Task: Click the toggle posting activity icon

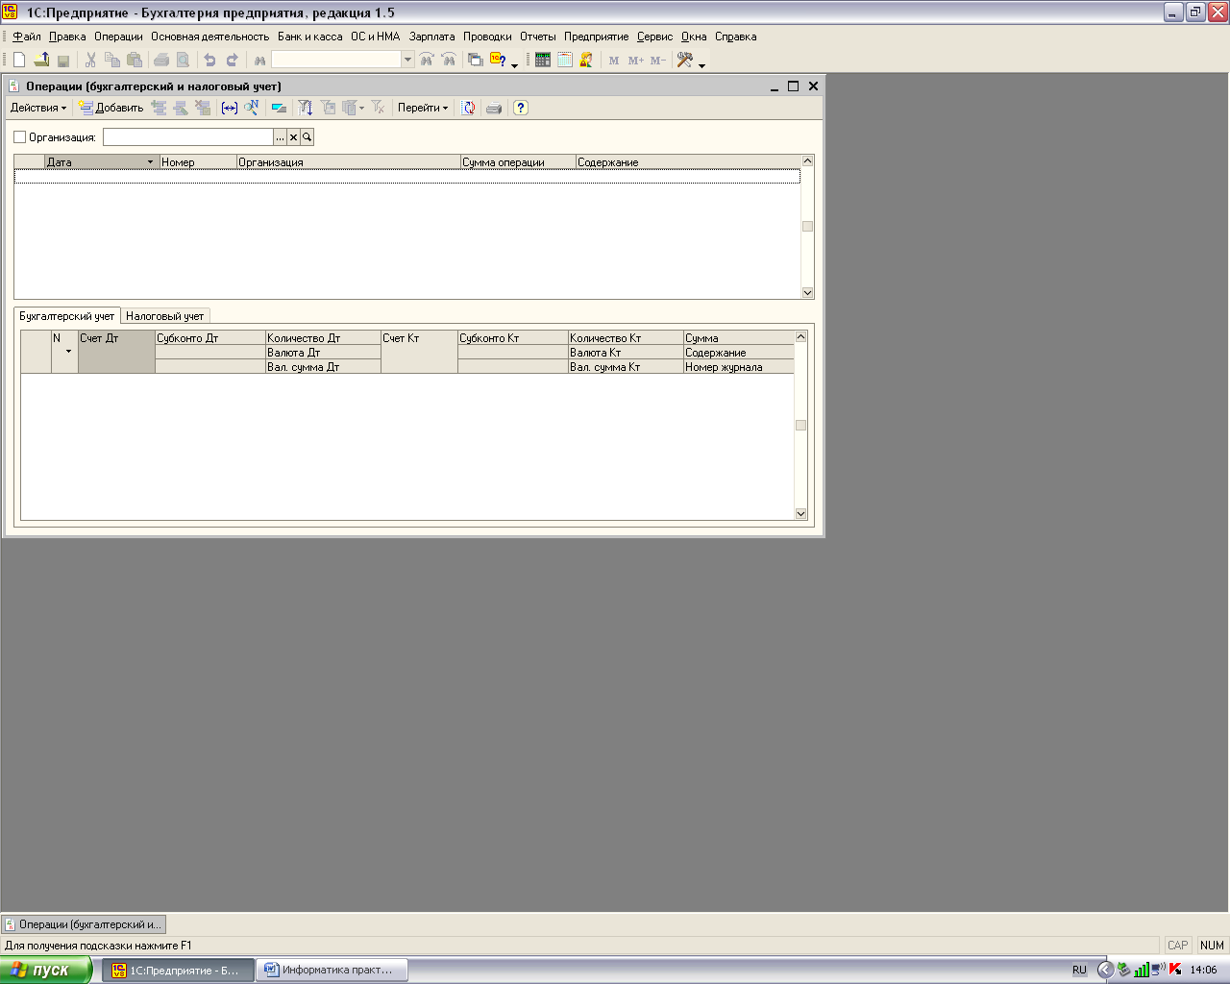Action: 279,108
